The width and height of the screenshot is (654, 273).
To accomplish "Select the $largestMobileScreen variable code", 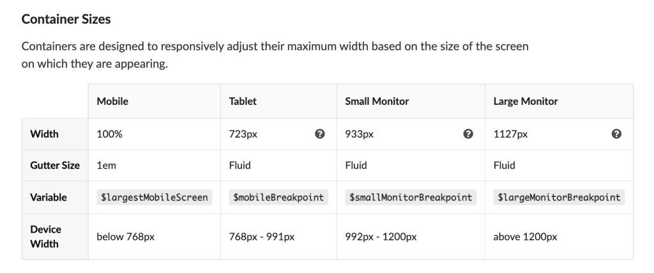I will click(x=155, y=198).
